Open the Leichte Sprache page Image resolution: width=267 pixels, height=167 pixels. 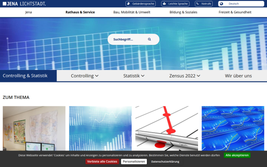[175, 4]
